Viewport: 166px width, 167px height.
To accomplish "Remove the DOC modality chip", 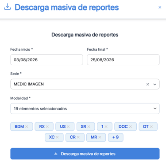I will 131,126.
